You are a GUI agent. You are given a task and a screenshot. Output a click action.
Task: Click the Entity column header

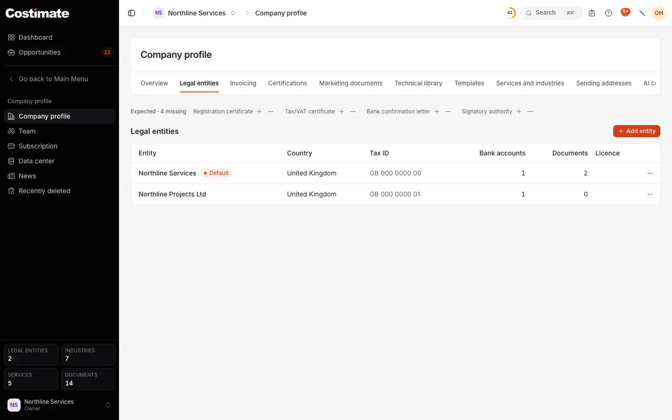click(147, 153)
